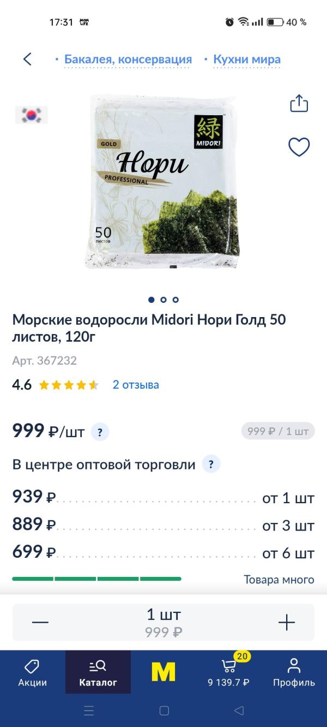Tap the Midori Nori product image
This screenshot has width=327, height=727.
pyautogui.click(x=163, y=182)
